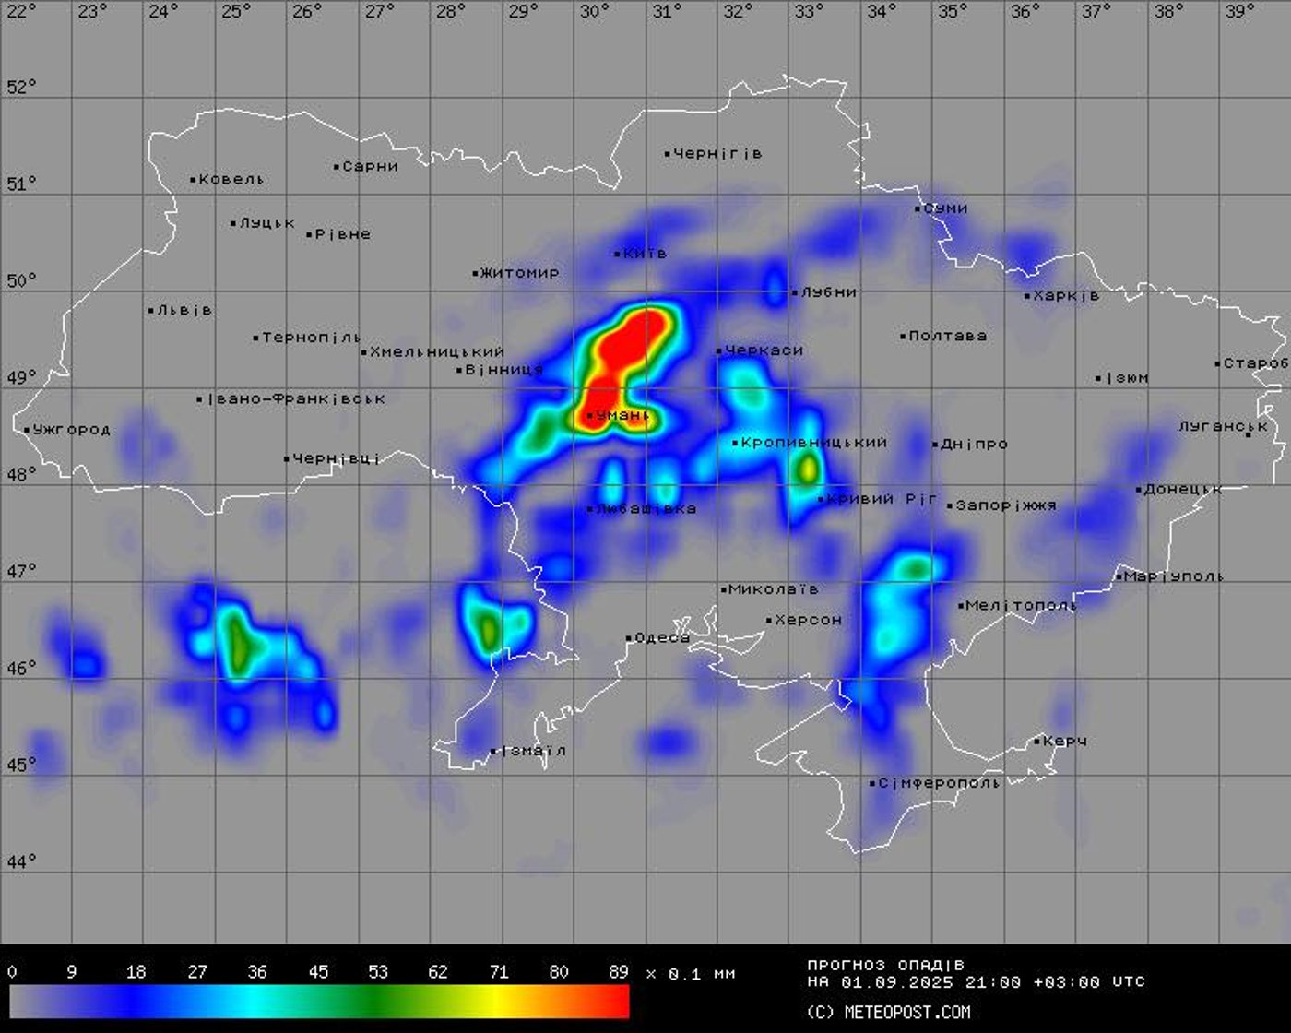Select the Кривий Ріг city marker
Image resolution: width=1291 pixels, height=1033 pixels.
click(x=821, y=500)
